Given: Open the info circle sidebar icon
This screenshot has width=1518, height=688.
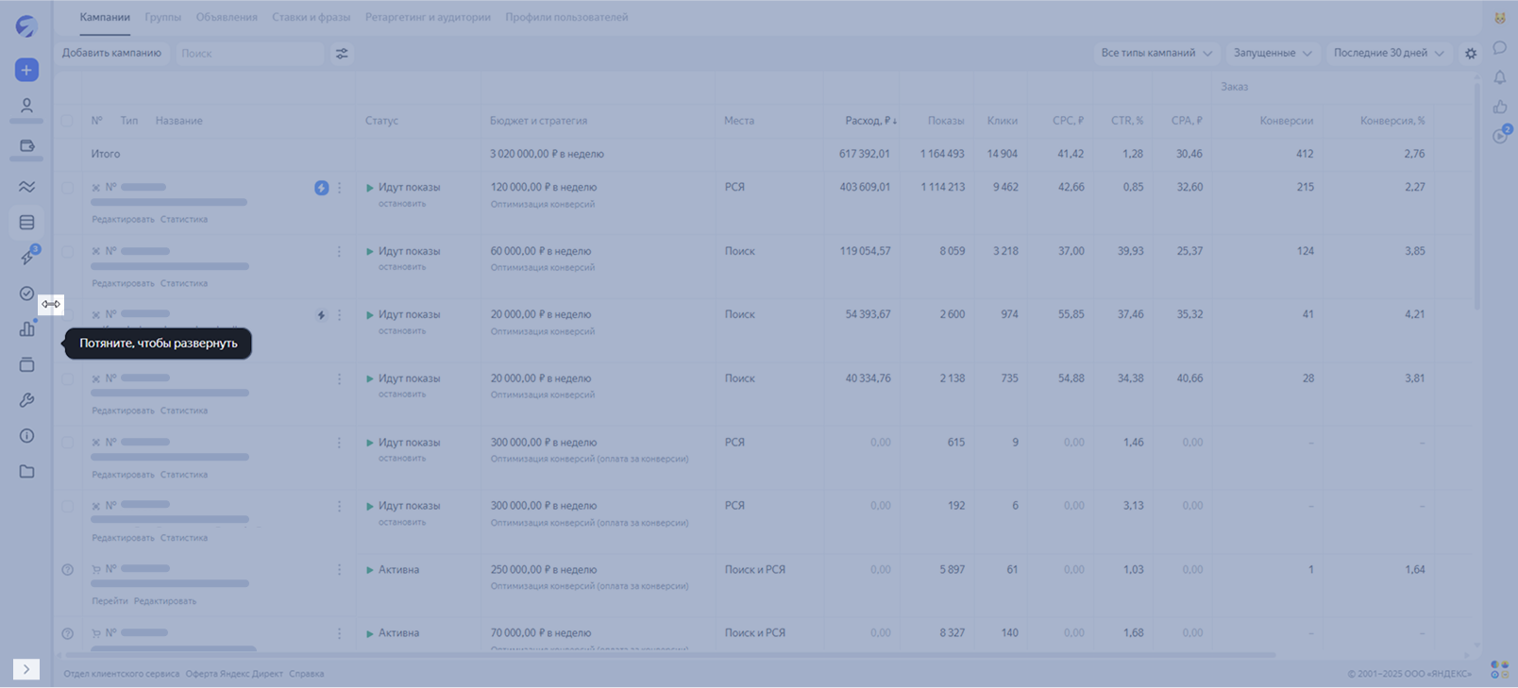Looking at the screenshot, I should coord(26,436).
